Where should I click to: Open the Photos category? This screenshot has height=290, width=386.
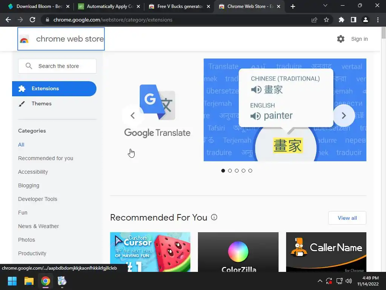tap(27, 240)
